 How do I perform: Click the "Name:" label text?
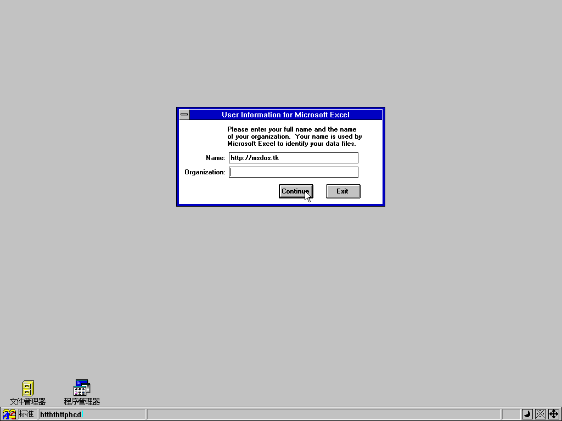pyautogui.click(x=215, y=158)
